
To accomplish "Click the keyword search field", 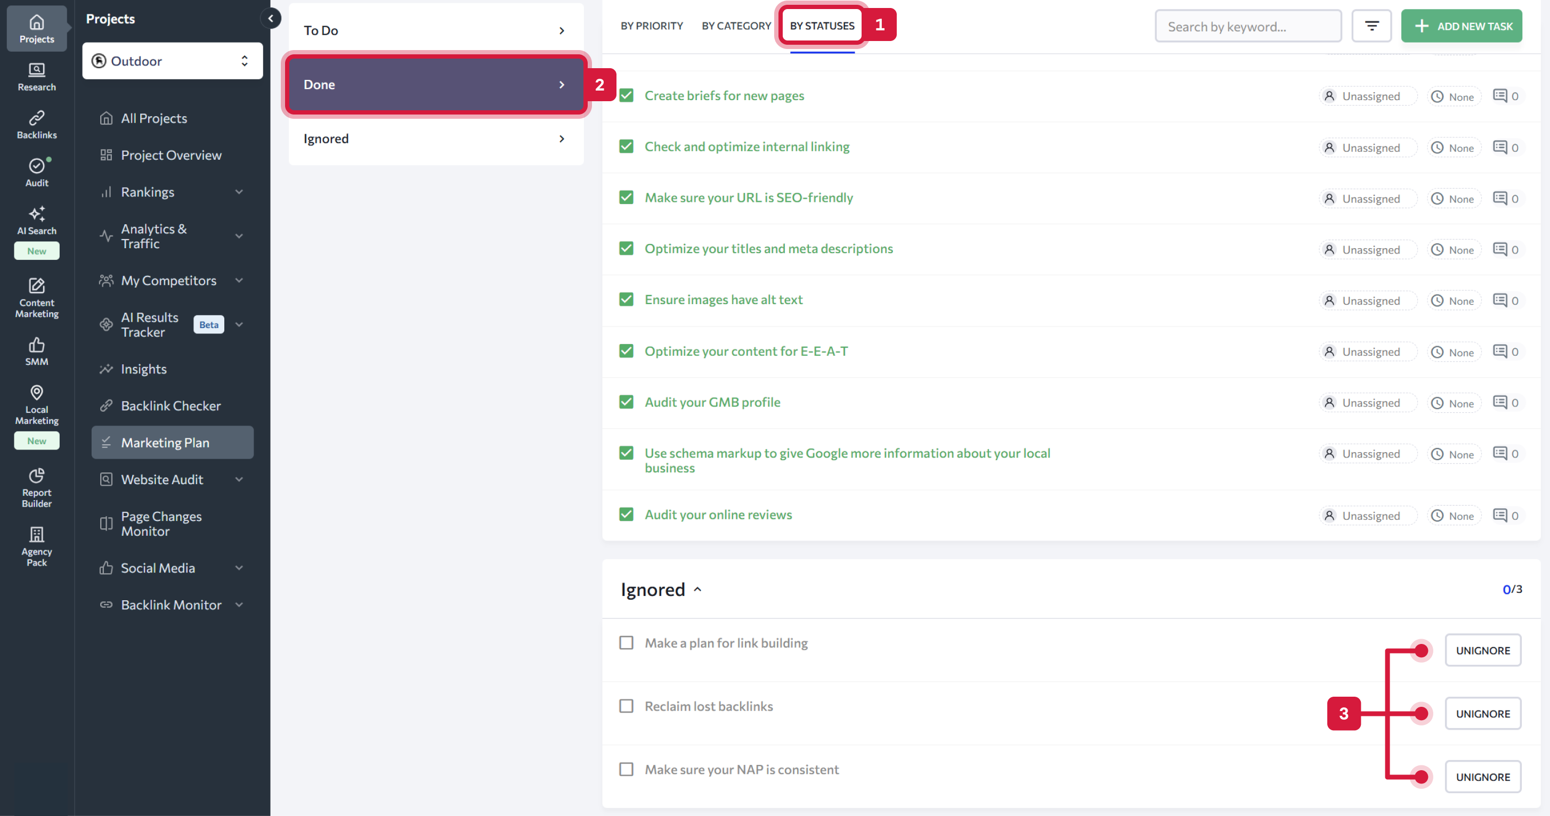I will [1247, 26].
